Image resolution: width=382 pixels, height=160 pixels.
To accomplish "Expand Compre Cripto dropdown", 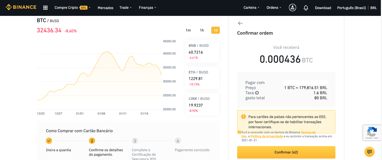I will (x=72, y=8).
